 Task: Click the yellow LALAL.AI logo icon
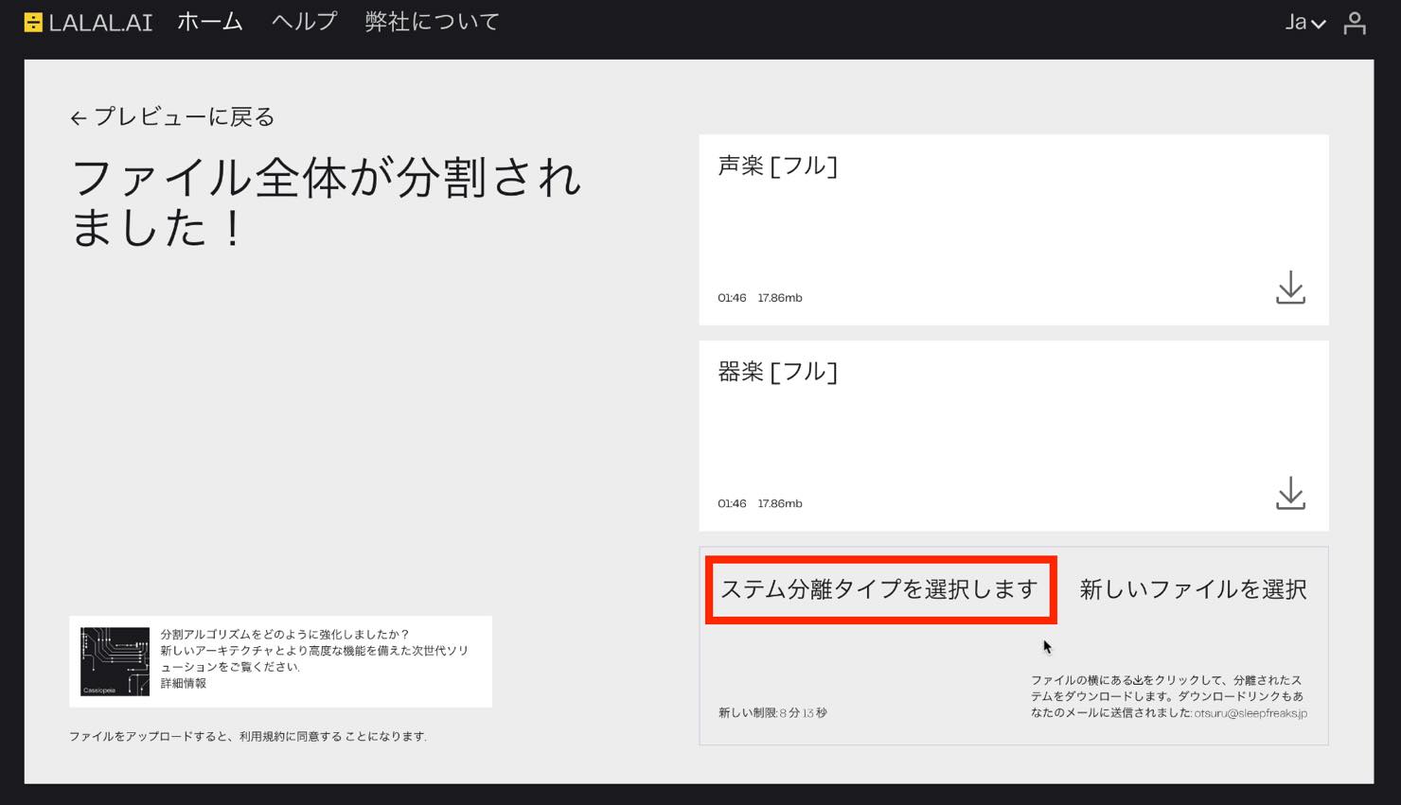pyautogui.click(x=33, y=22)
